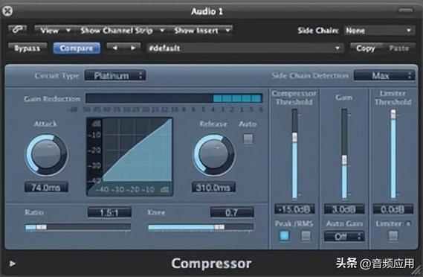Click the compression curve graph display
This screenshot has height=277, width=423.
coord(130,156)
